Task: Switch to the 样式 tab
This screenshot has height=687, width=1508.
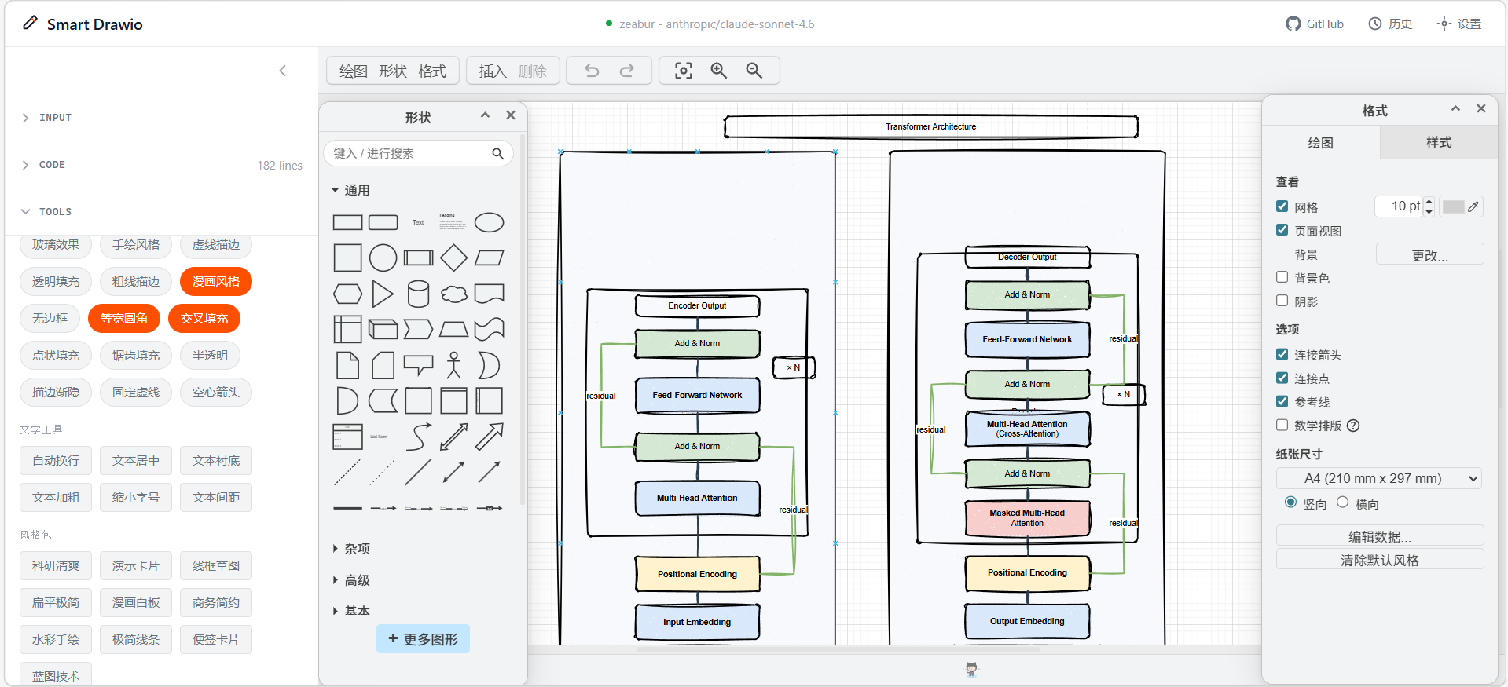Action: (x=1439, y=143)
